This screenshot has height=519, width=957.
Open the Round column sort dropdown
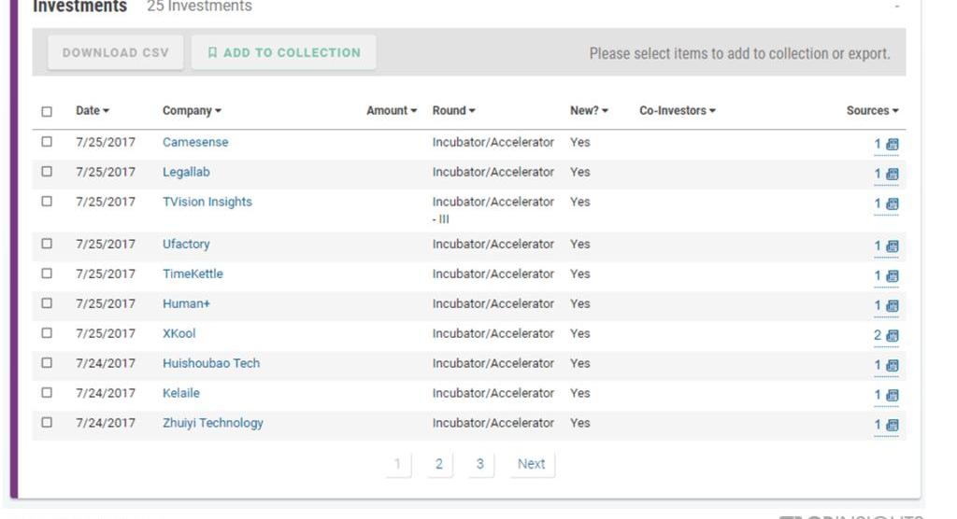pos(453,110)
